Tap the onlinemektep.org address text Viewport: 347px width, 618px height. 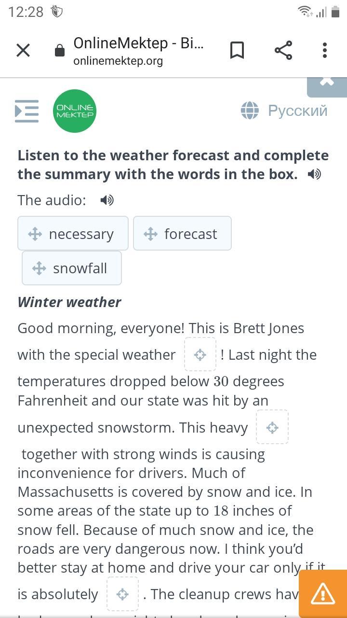(118, 61)
